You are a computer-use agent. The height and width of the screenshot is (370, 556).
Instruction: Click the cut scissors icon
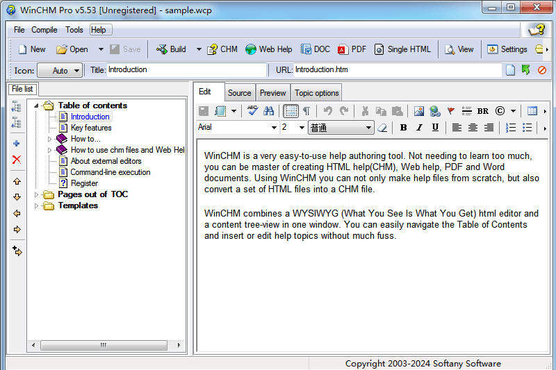[365, 111]
